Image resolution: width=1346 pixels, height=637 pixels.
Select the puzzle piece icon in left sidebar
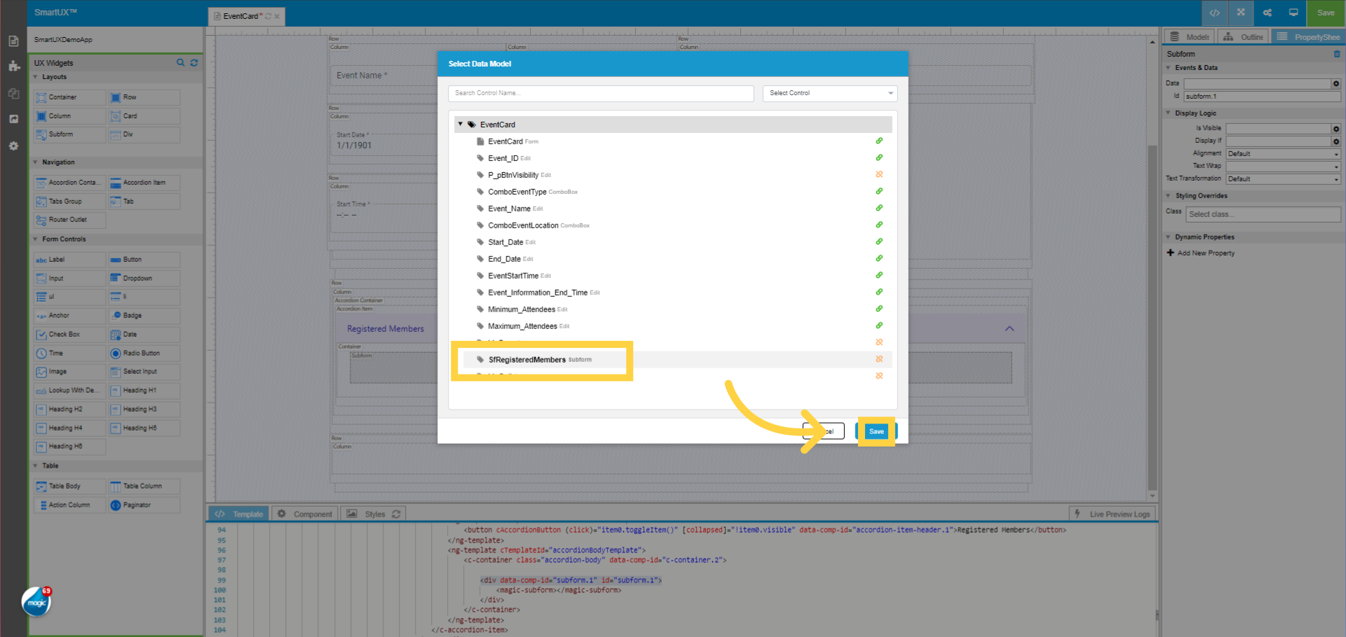pos(13,66)
